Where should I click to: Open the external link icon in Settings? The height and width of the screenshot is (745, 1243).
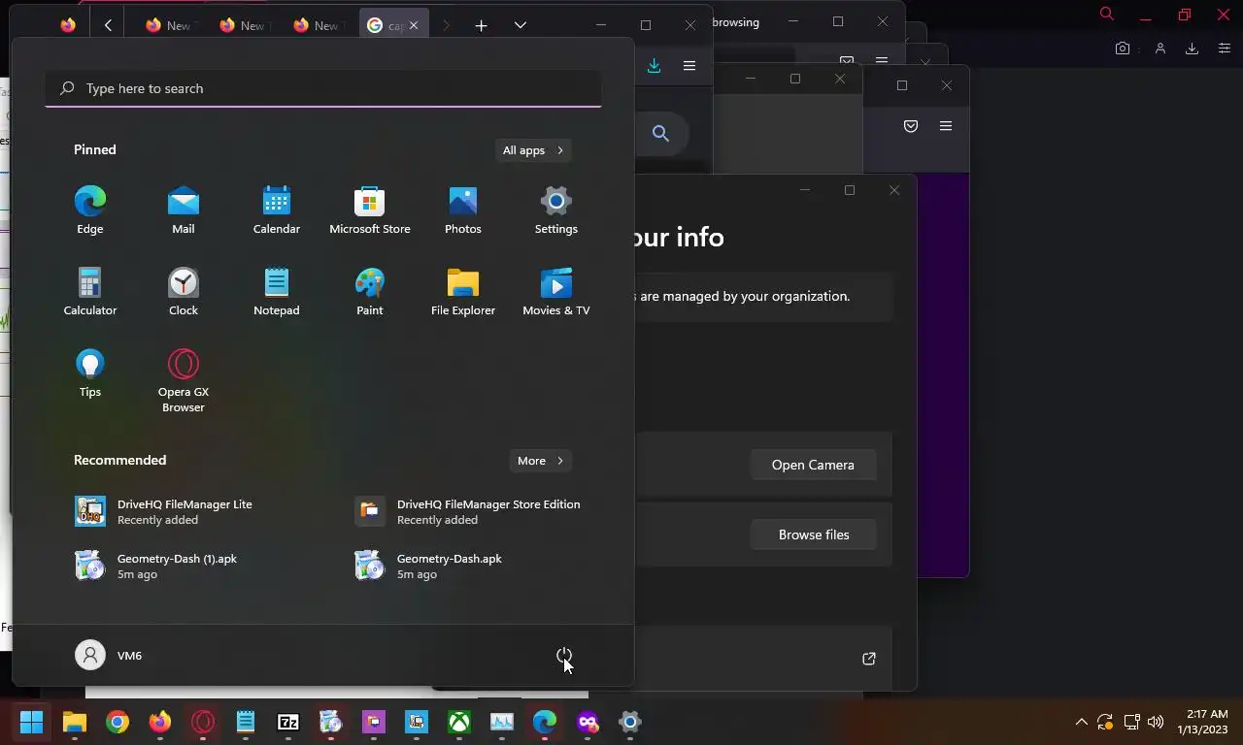tap(869, 659)
